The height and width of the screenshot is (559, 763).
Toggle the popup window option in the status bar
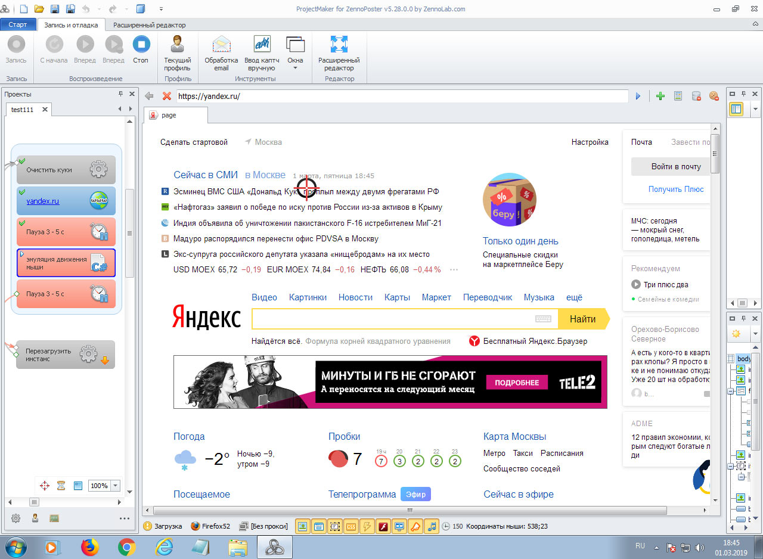(x=319, y=526)
